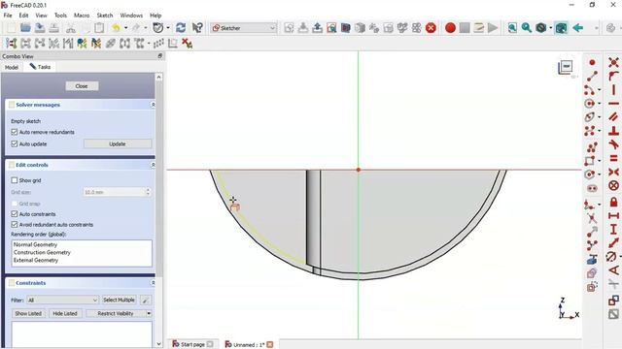
Task: Open a file with the blue folder icon
Action: tap(25, 28)
